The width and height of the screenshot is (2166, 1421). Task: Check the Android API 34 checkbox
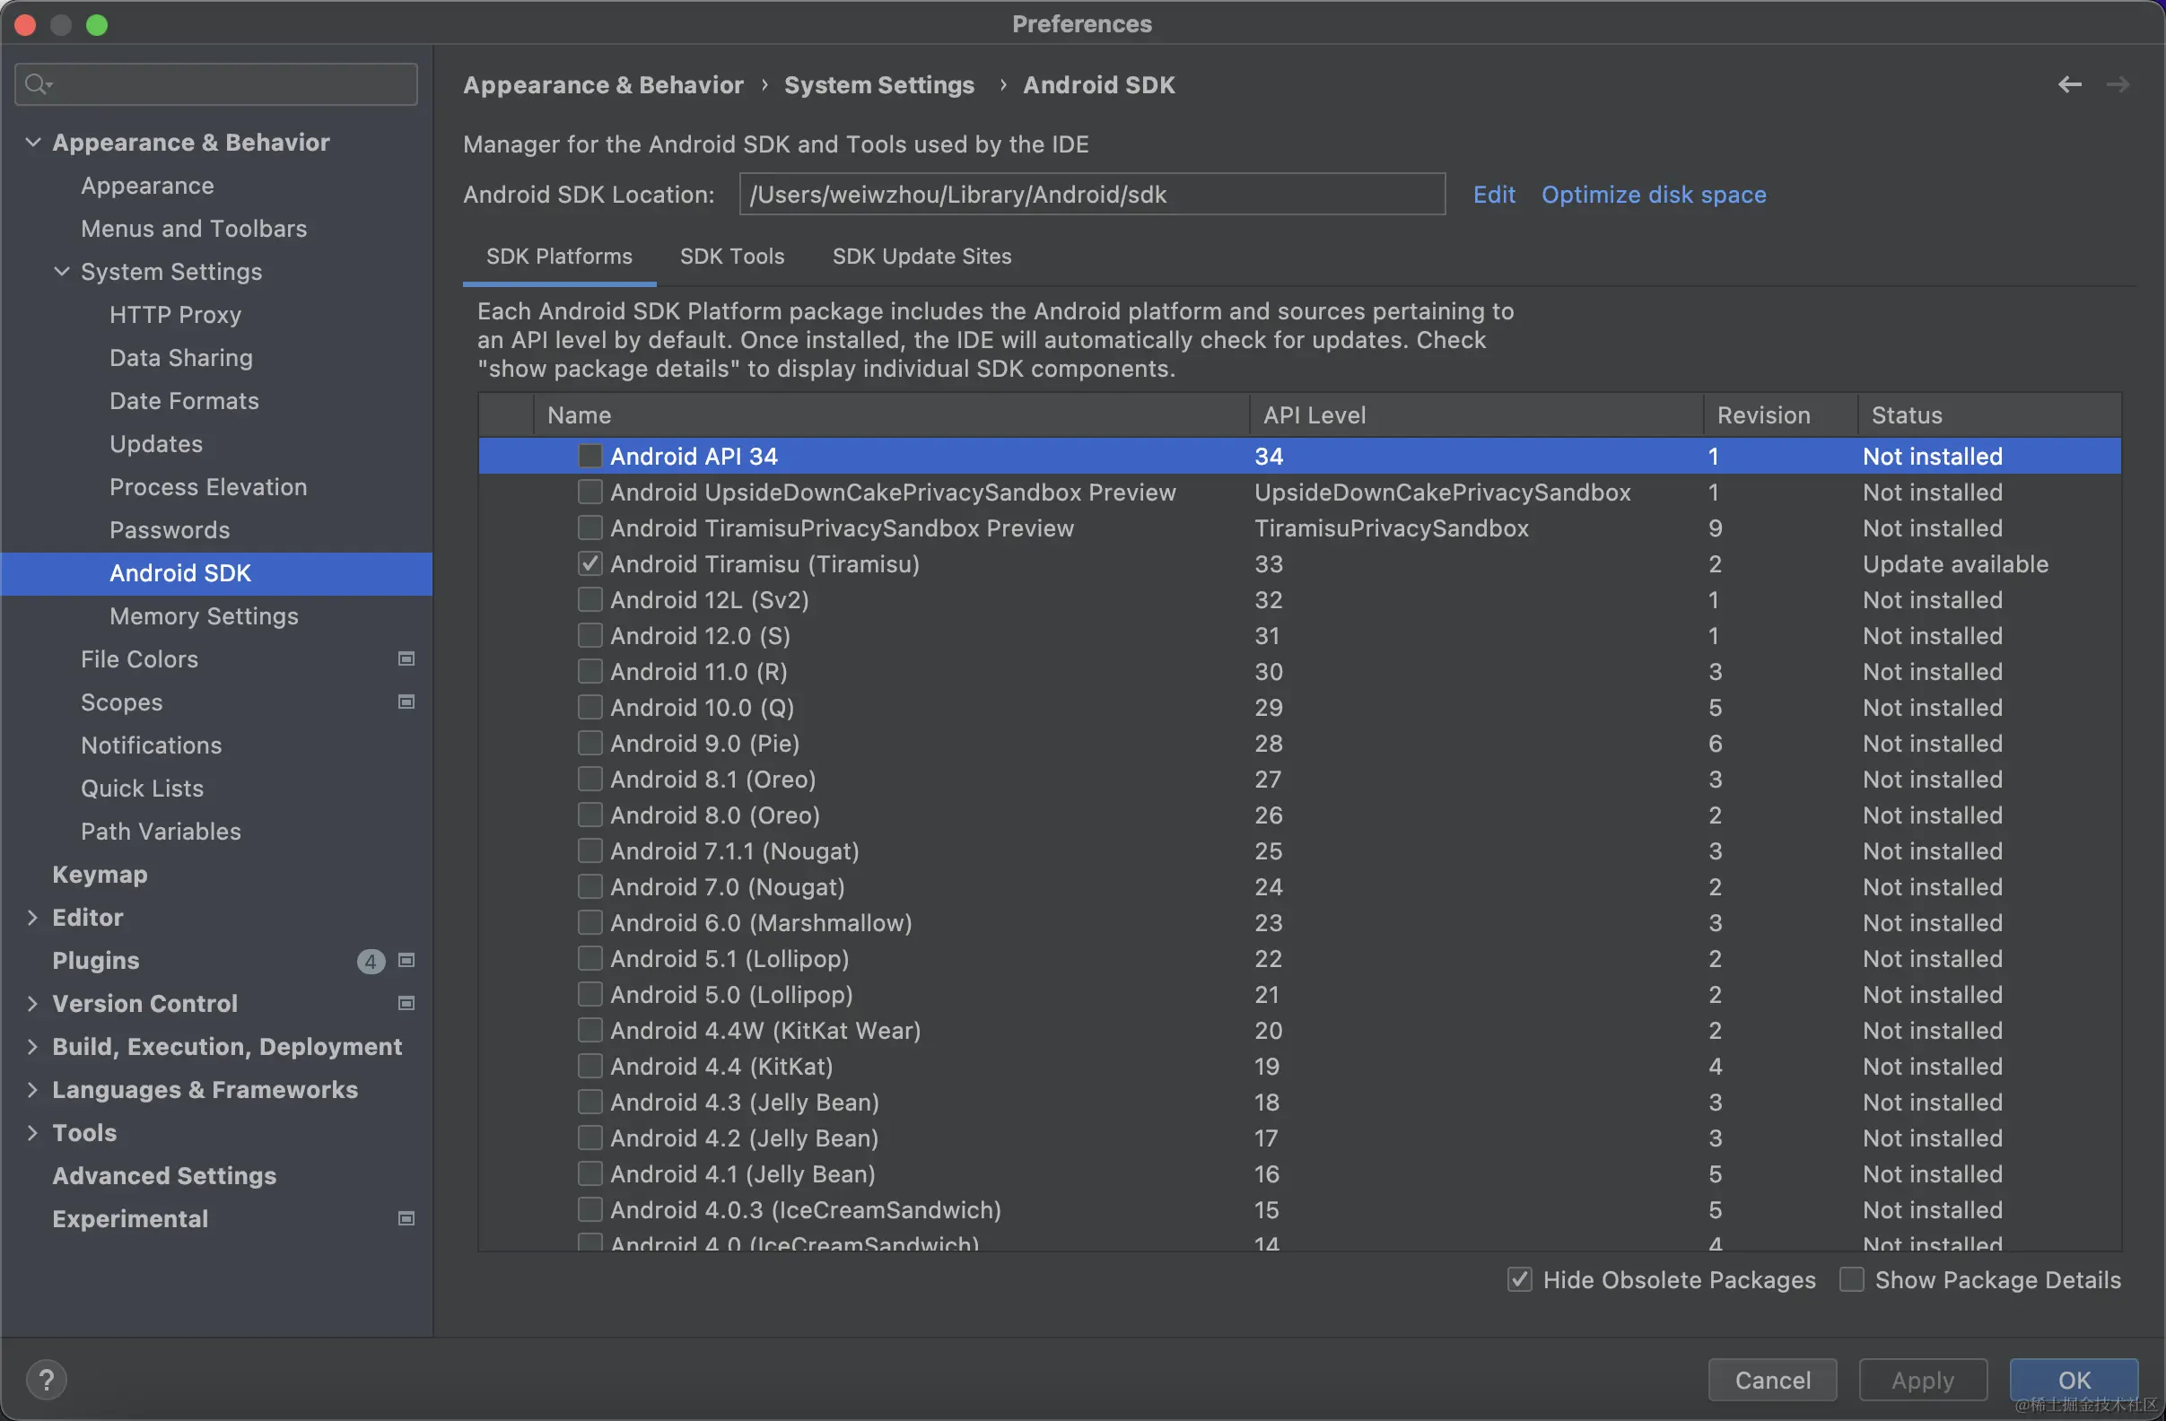590,456
